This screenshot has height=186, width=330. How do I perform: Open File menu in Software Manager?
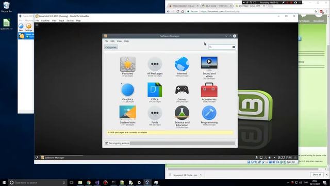pos(106,41)
